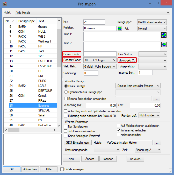Click the GDS Einstellungen button
This screenshot has width=174, height=175.
pos(77,143)
